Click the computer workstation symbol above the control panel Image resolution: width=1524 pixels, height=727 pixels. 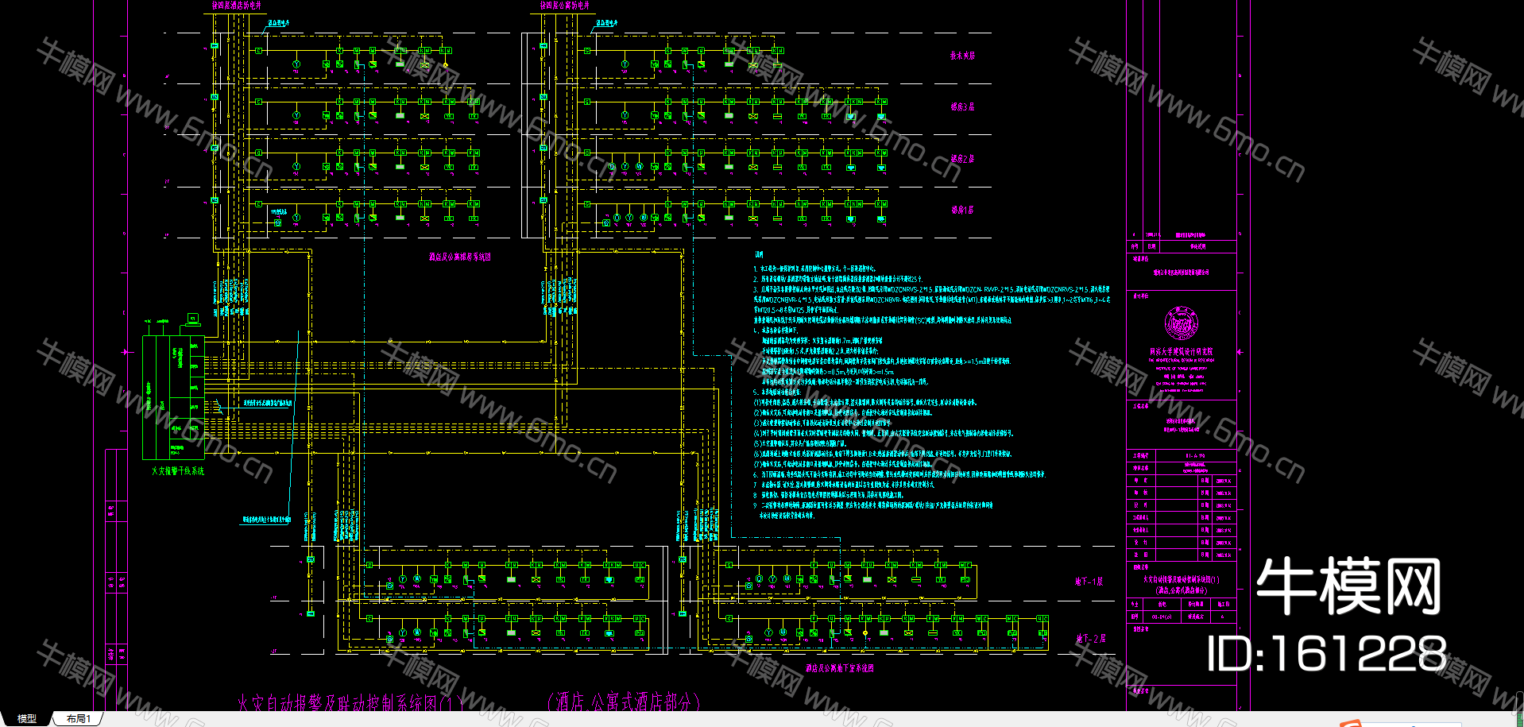pyautogui.click(x=192, y=319)
